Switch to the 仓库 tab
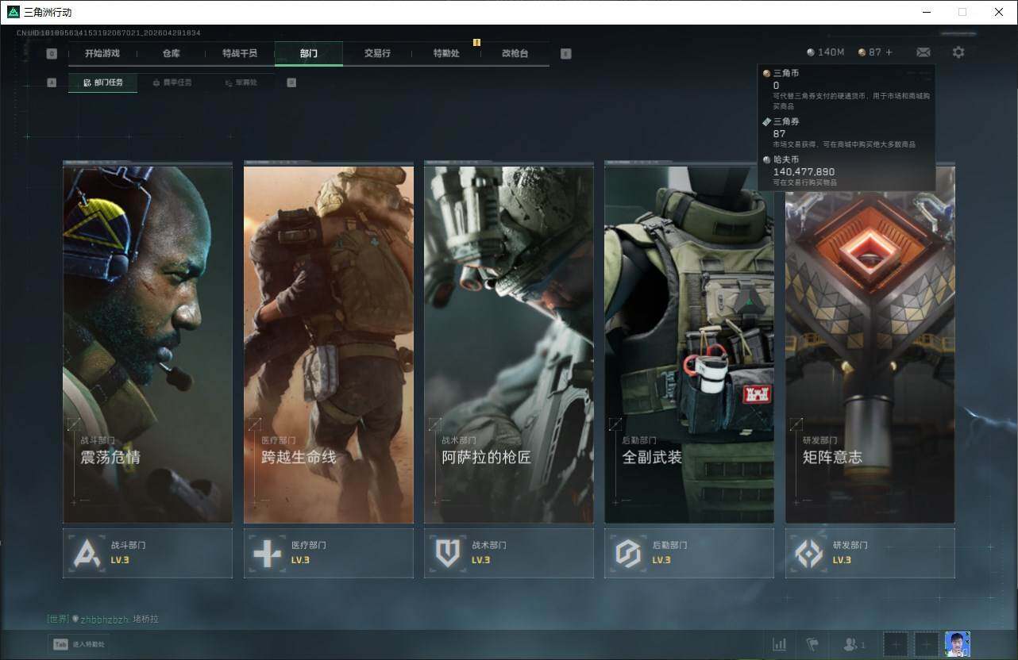1018x660 pixels. (171, 53)
